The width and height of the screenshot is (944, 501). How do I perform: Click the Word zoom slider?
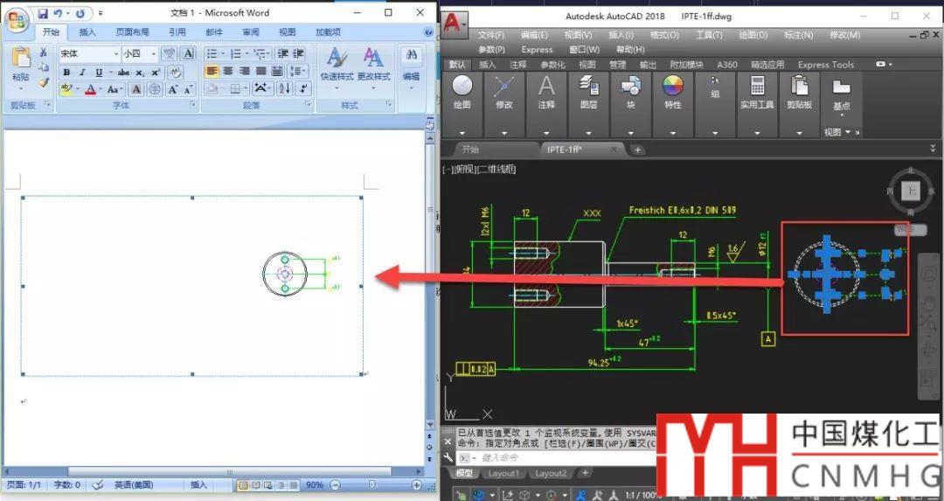click(372, 485)
